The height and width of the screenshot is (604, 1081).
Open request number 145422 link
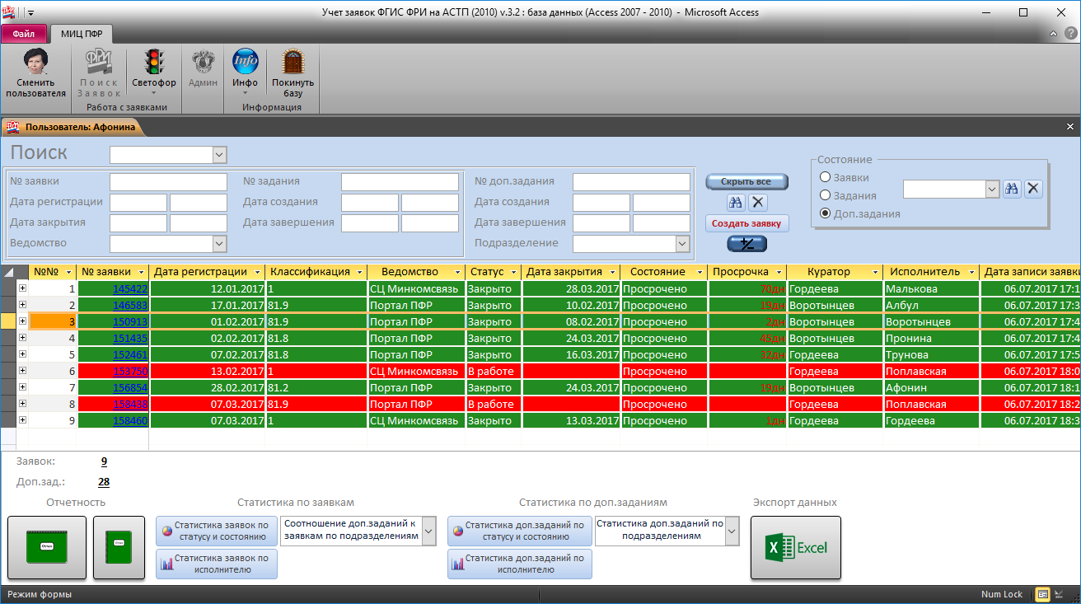[130, 289]
